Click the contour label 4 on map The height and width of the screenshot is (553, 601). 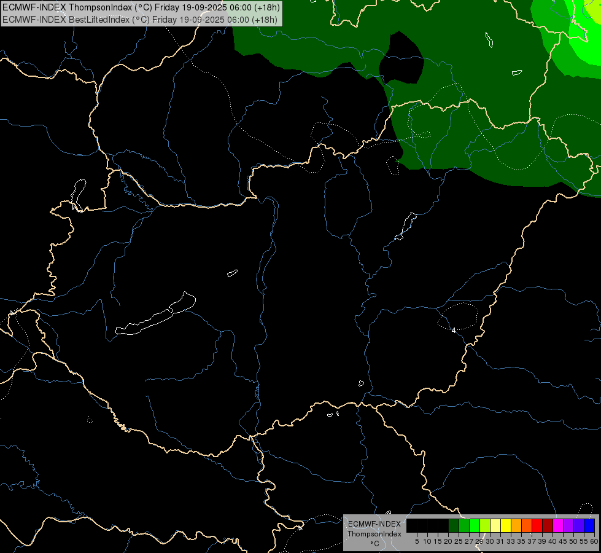(454, 331)
